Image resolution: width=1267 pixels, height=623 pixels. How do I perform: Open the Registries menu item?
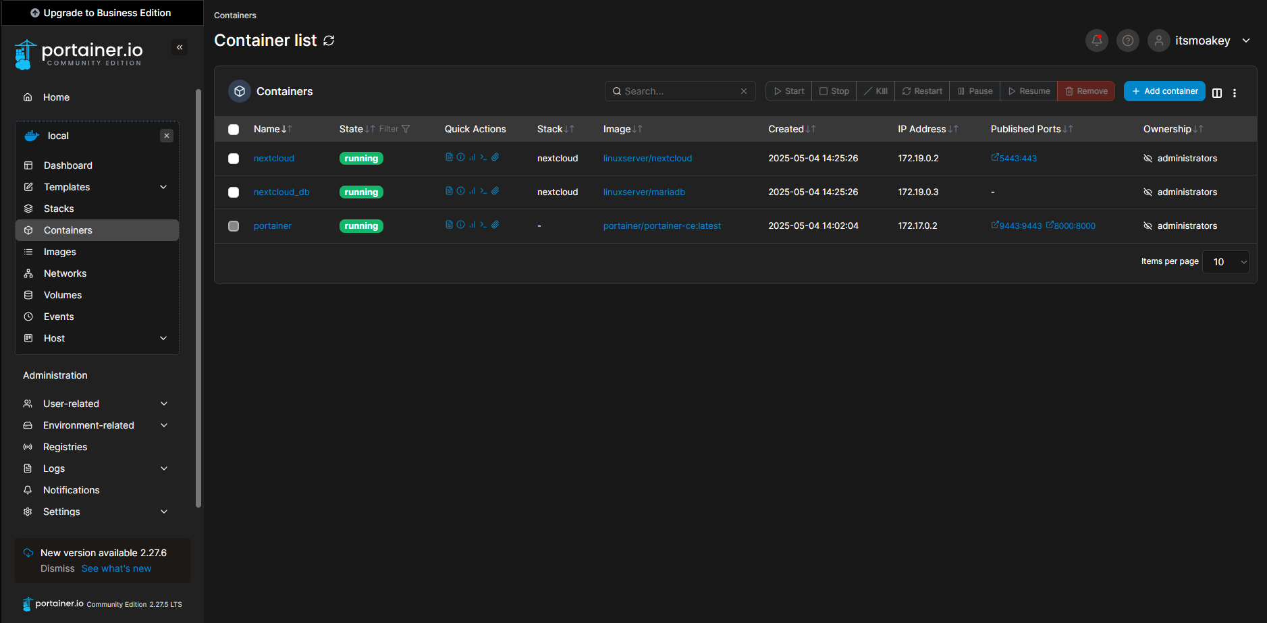(x=65, y=447)
